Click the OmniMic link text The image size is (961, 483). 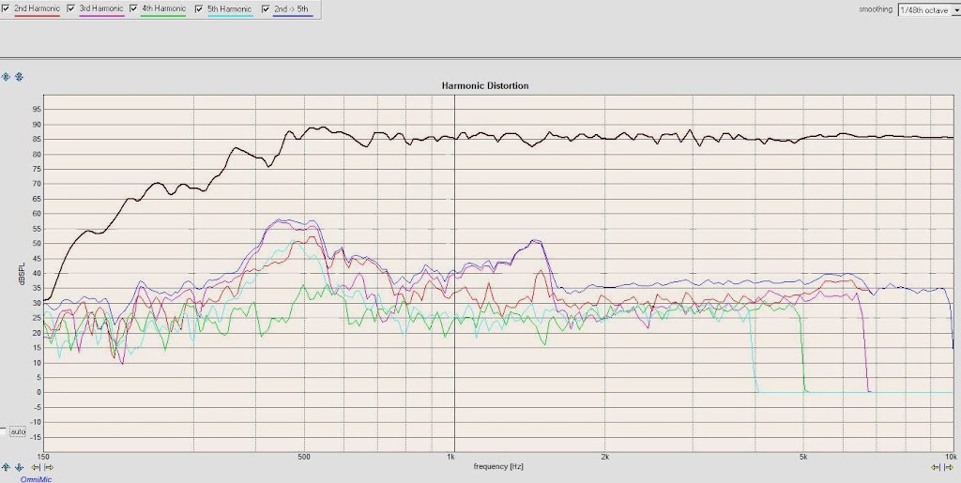(x=36, y=479)
